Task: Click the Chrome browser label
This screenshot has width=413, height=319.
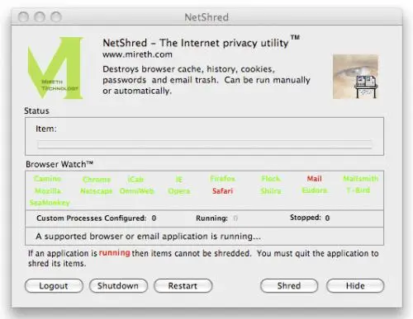Action: [97, 180]
